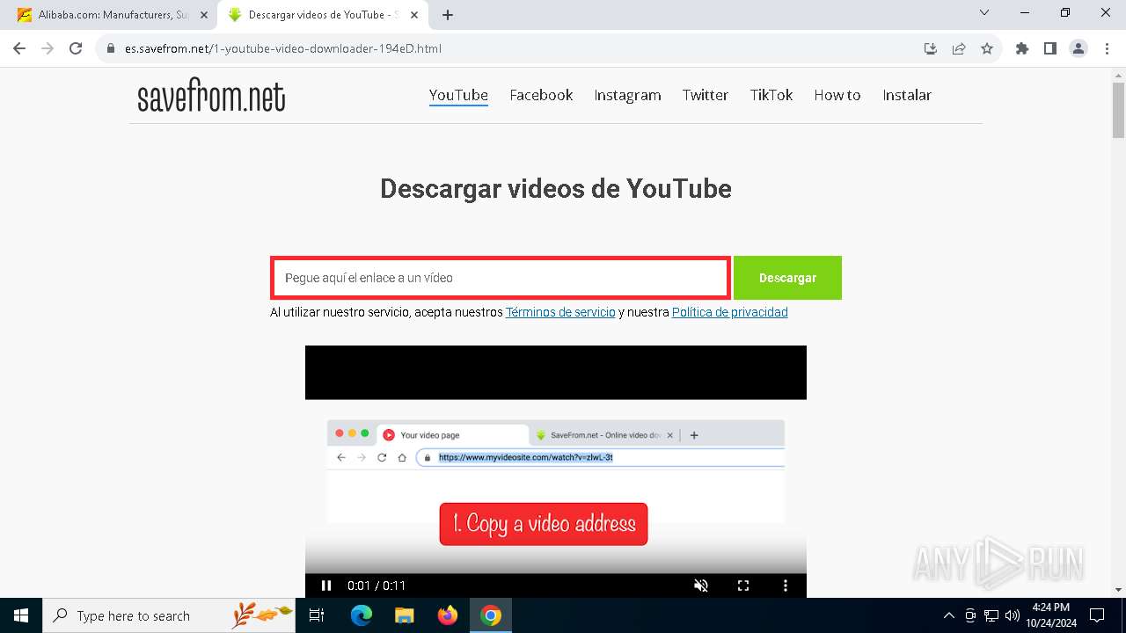
Task: Reload the savefrom.net page
Action: coord(76,48)
